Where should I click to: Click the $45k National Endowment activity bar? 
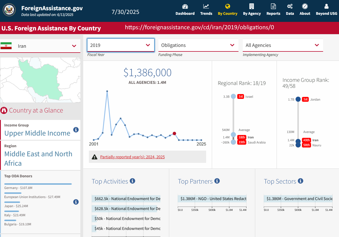126,228
